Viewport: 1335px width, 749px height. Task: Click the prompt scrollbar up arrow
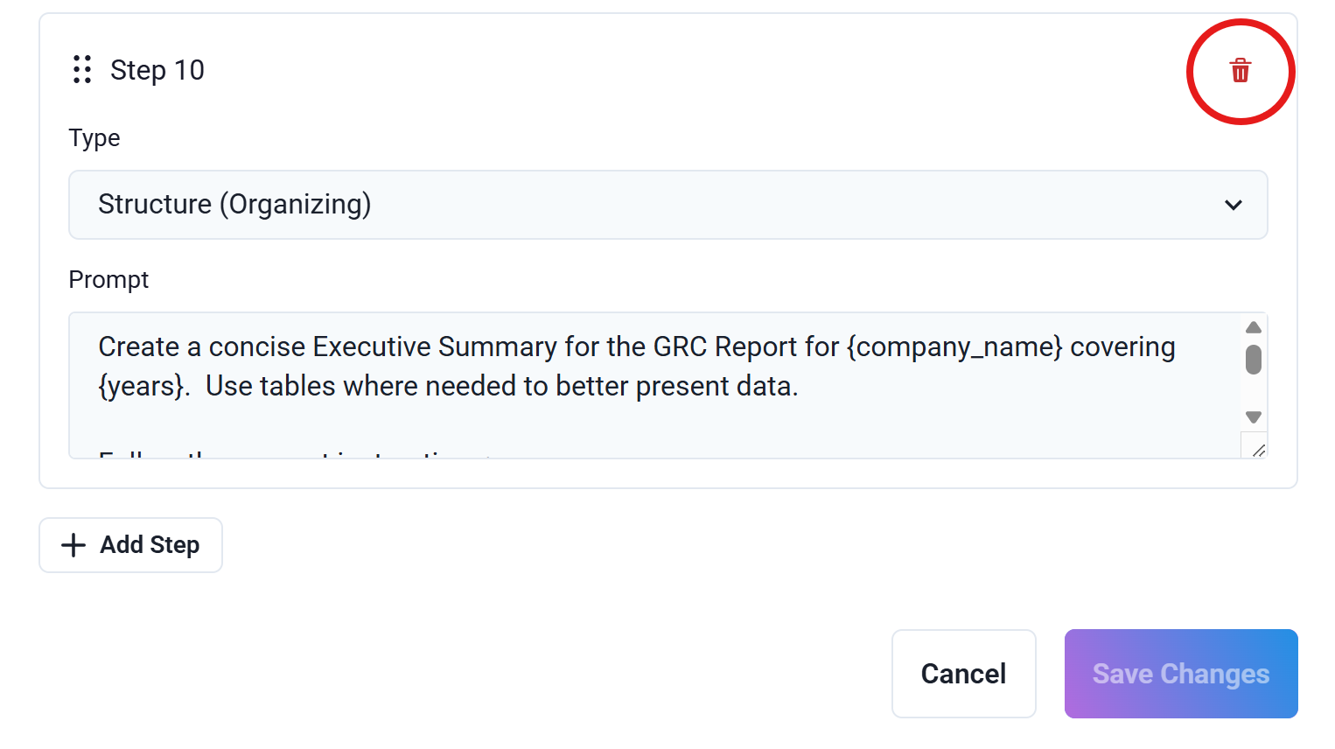[1254, 327]
